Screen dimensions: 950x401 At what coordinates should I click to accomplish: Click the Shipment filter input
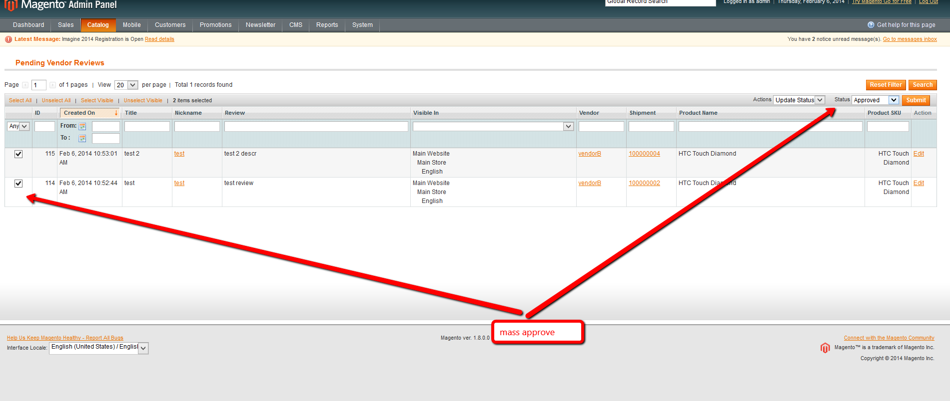pyautogui.click(x=651, y=127)
